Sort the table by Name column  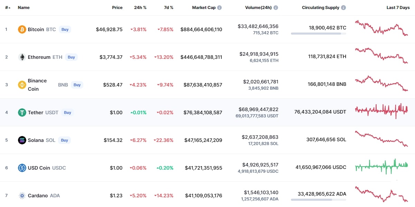coord(24,7)
